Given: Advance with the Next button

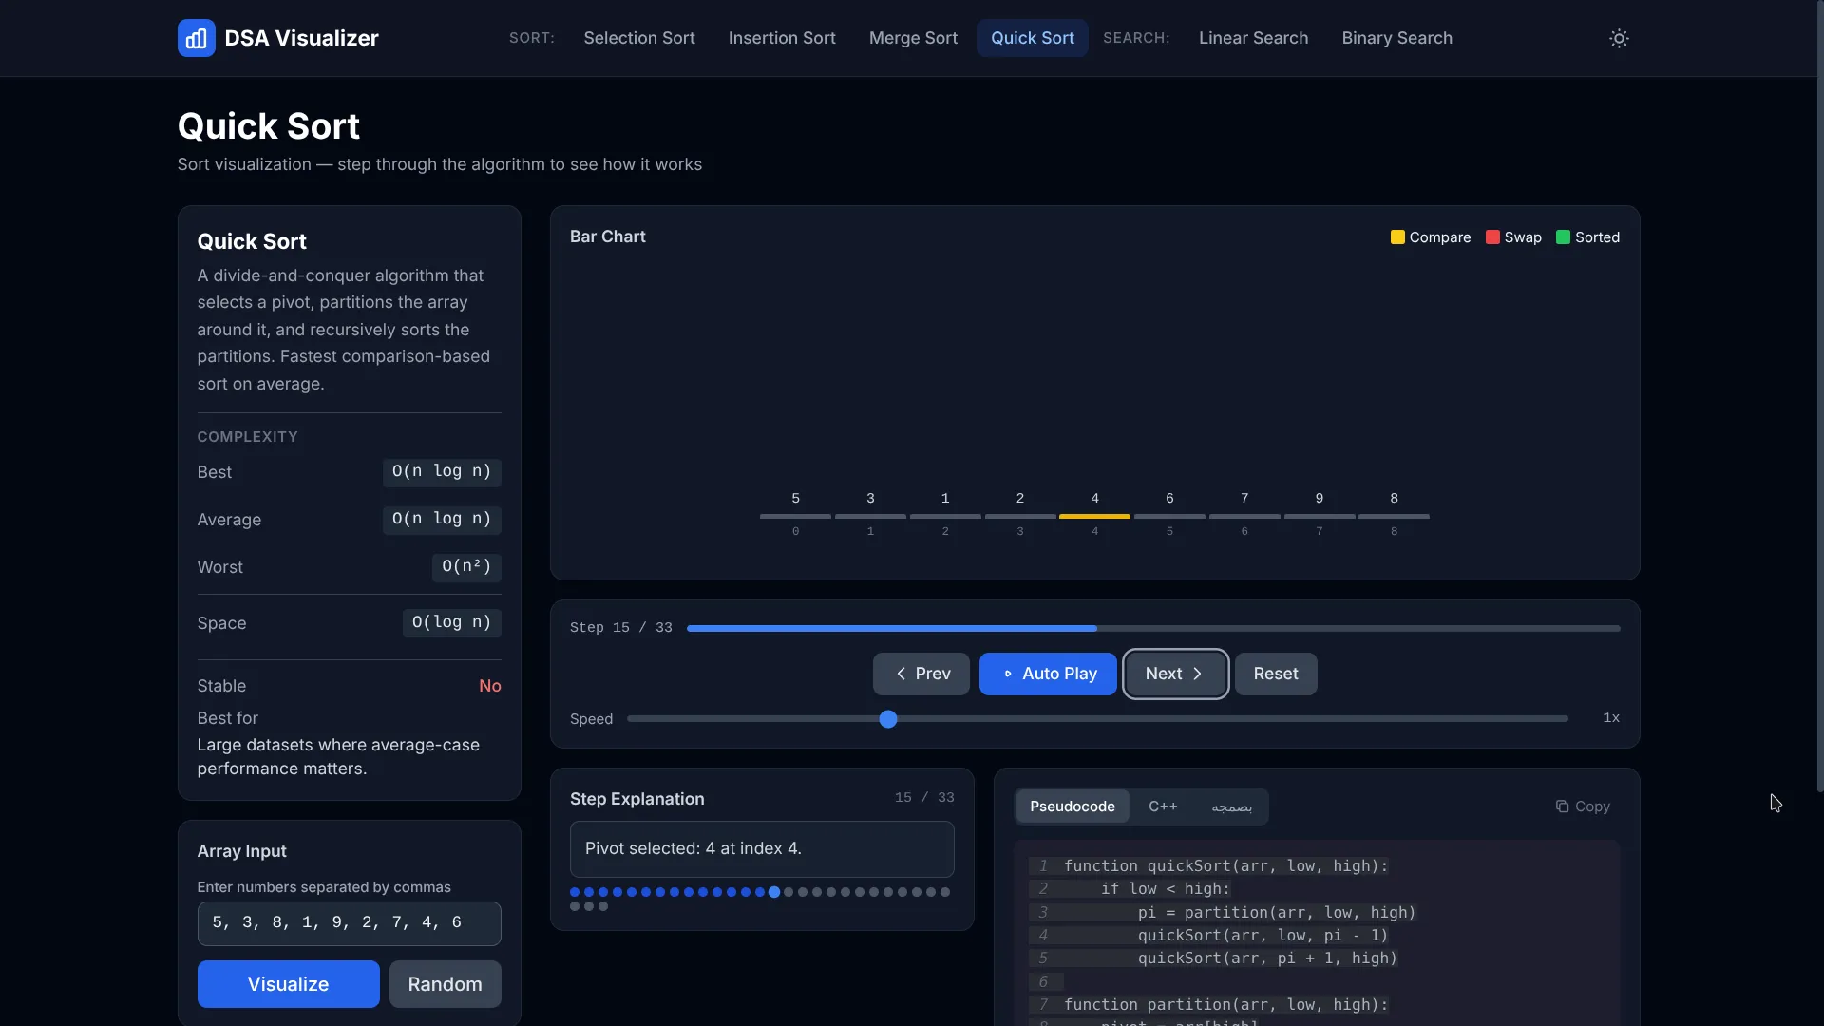Looking at the screenshot, I should click(1175, 674).
